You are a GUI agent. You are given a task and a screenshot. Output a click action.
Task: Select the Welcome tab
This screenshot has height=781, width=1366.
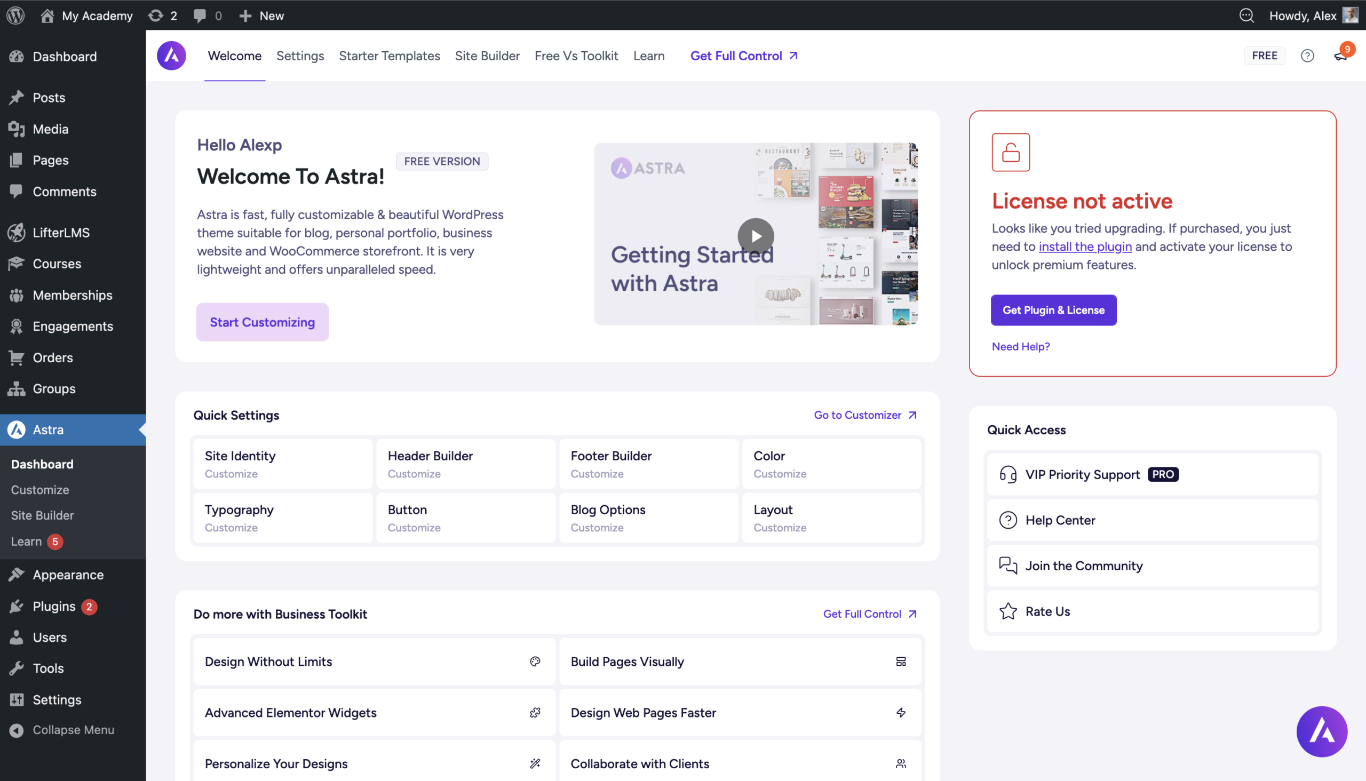[x=234, y=55]
